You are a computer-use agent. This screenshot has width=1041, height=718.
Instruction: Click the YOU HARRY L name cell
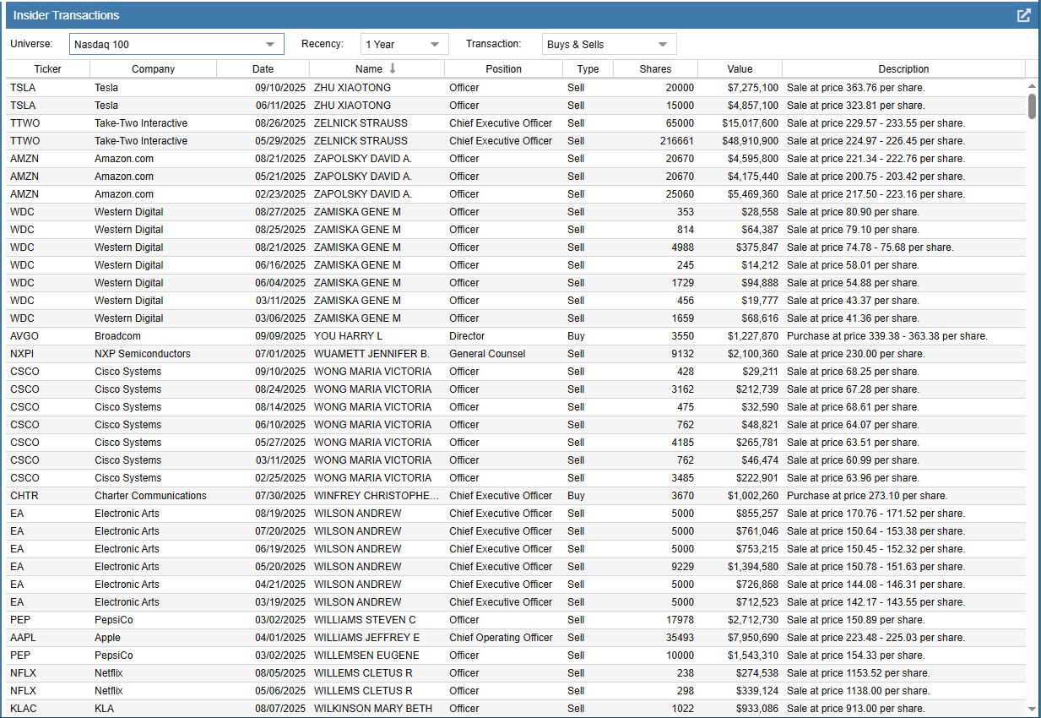click(349, 336)
